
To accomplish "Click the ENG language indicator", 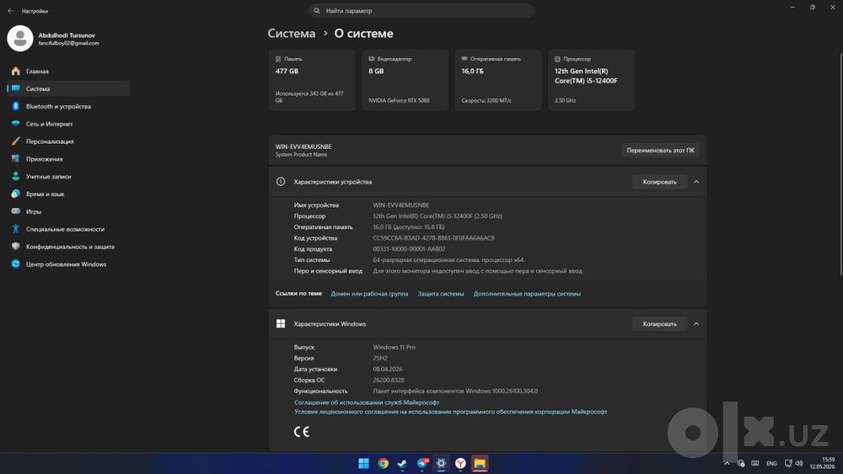I will [x=771, y=463].
